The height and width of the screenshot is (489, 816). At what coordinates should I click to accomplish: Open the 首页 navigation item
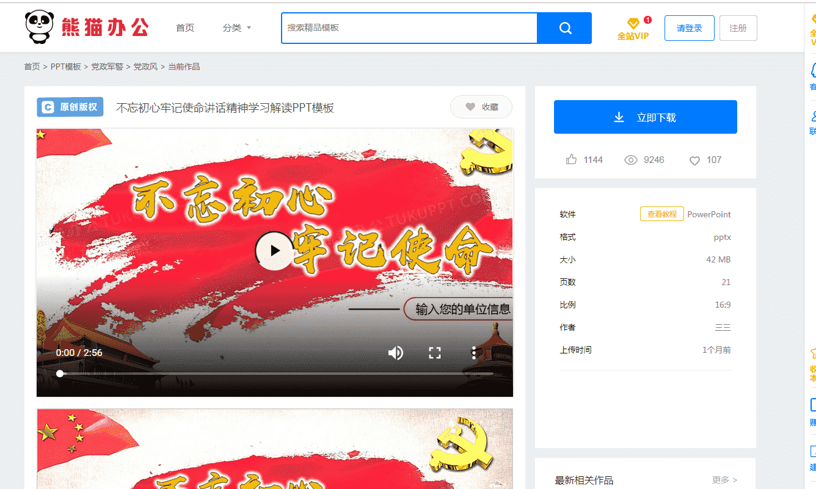pos(185,28)
